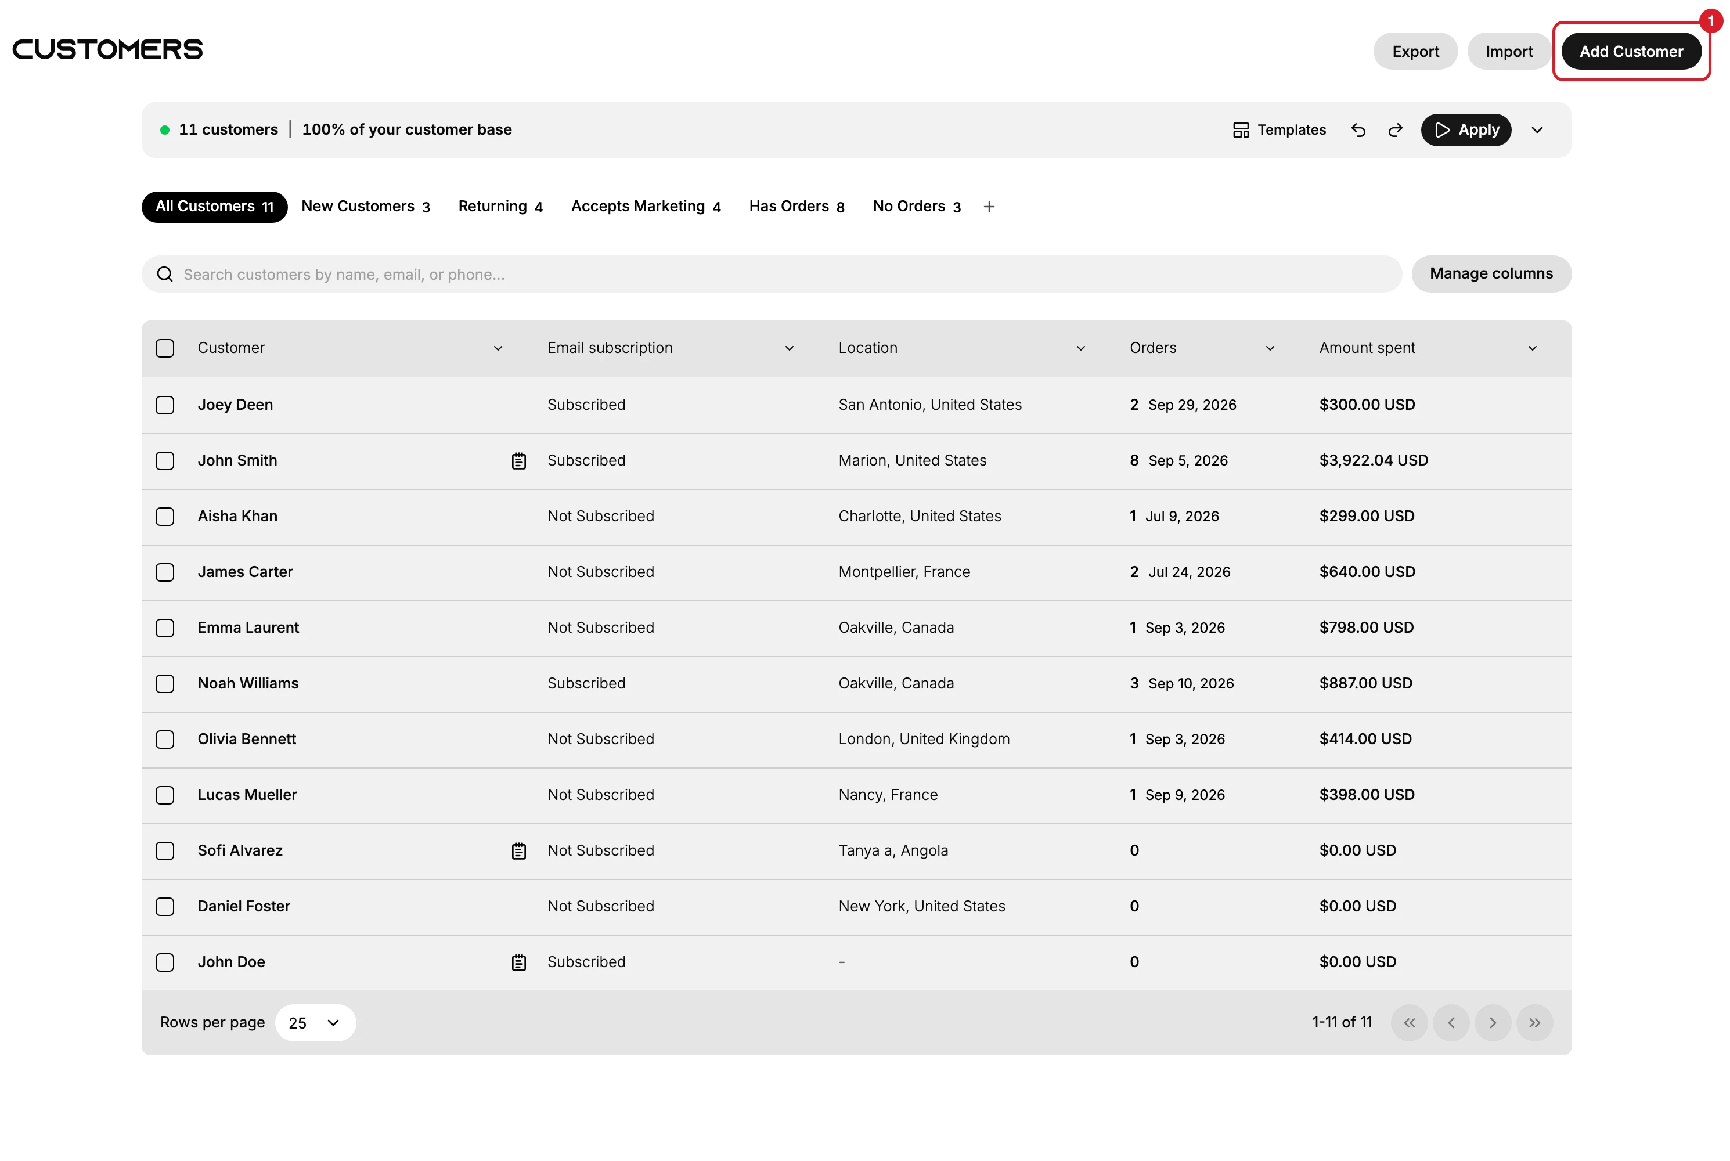
Task: Click the Apply button
Action: 1466,130
